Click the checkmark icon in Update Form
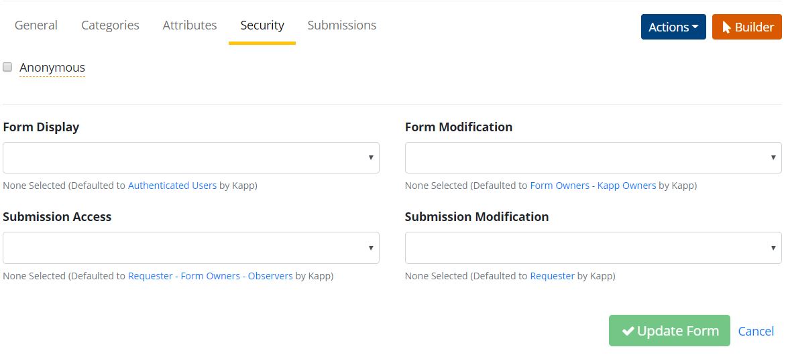786x355 pixels. tap(628, 331)
